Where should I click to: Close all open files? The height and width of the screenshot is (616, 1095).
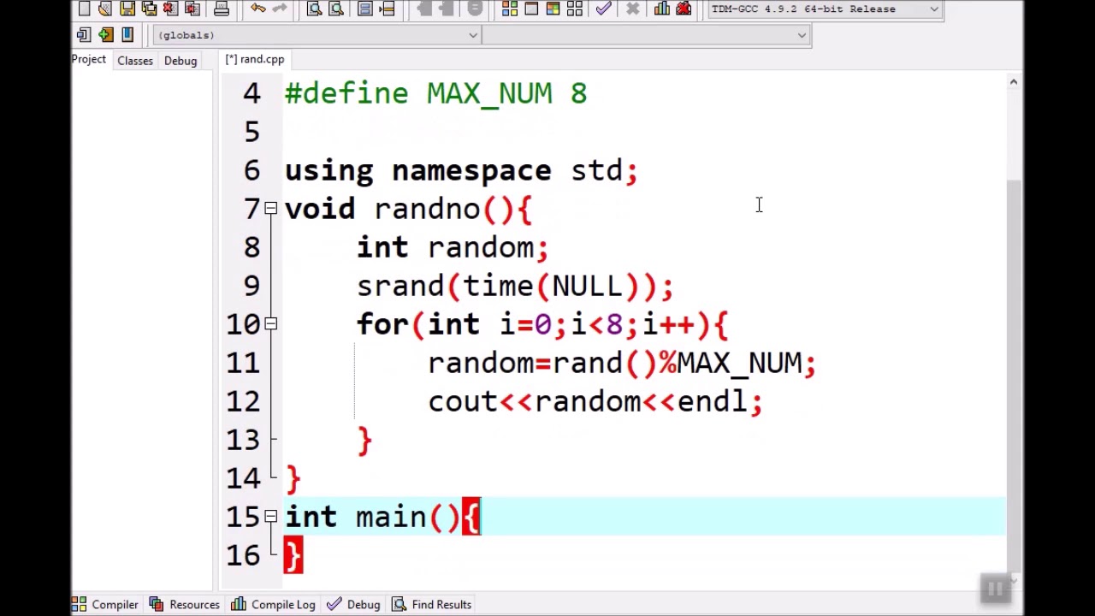pyautogui.click(x=192, y=9)
